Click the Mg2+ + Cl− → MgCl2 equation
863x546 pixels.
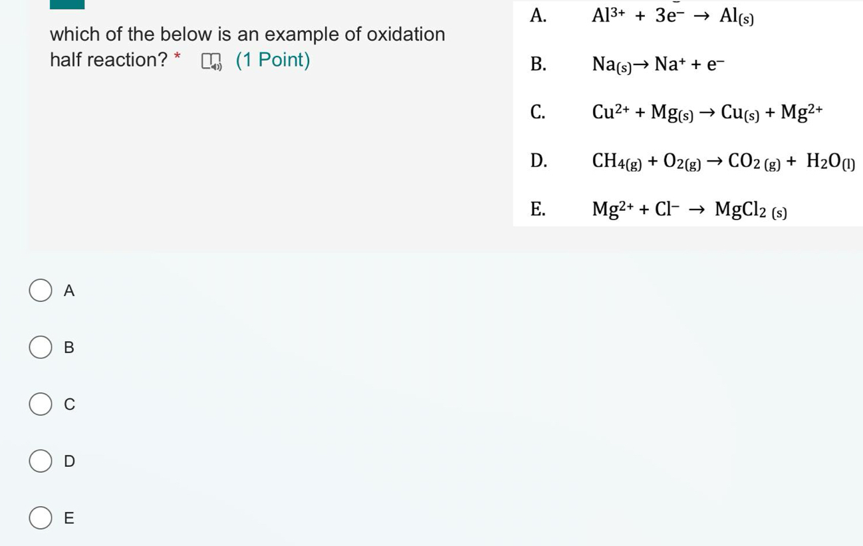coord(689,210)
